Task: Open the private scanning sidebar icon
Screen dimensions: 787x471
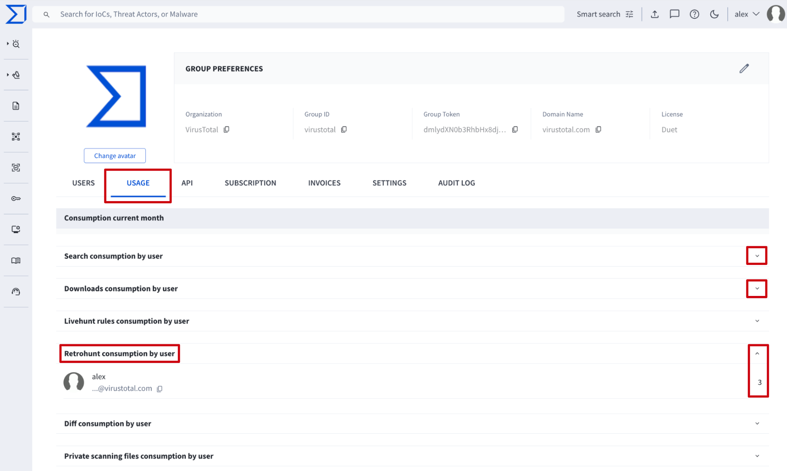Action: (16, 168)
